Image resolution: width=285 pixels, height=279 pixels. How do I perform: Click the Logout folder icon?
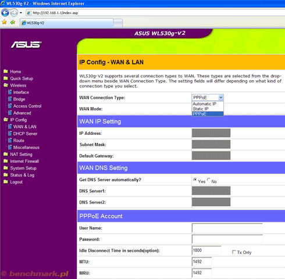tap(6, 182)
